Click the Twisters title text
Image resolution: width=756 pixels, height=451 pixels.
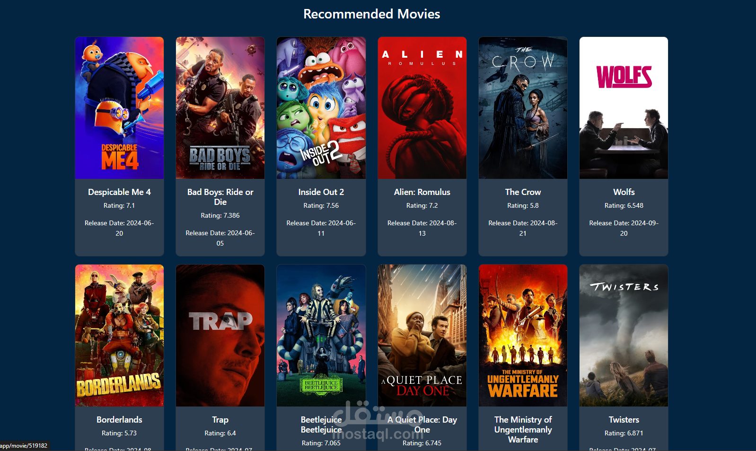coord(624,420)
